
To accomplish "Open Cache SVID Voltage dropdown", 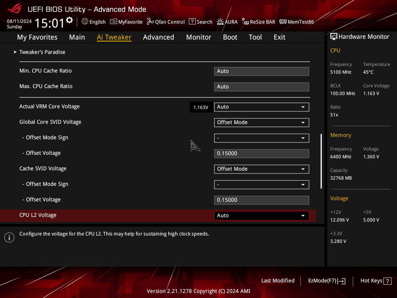I will pyautogui.click(x=261, y=169).
